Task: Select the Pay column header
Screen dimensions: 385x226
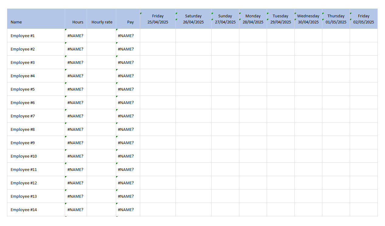Action: tap(128, 19)
